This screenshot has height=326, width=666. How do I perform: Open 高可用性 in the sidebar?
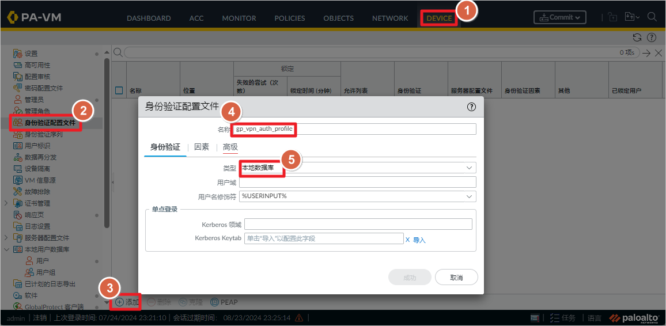37,65
